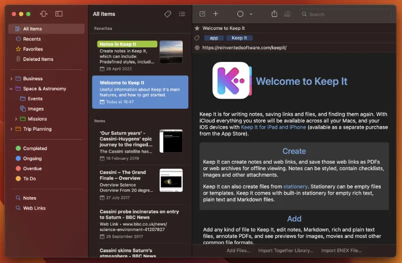Expand the Trip Planning folder chevron
The image size is (402, 263).
[11, 129]
